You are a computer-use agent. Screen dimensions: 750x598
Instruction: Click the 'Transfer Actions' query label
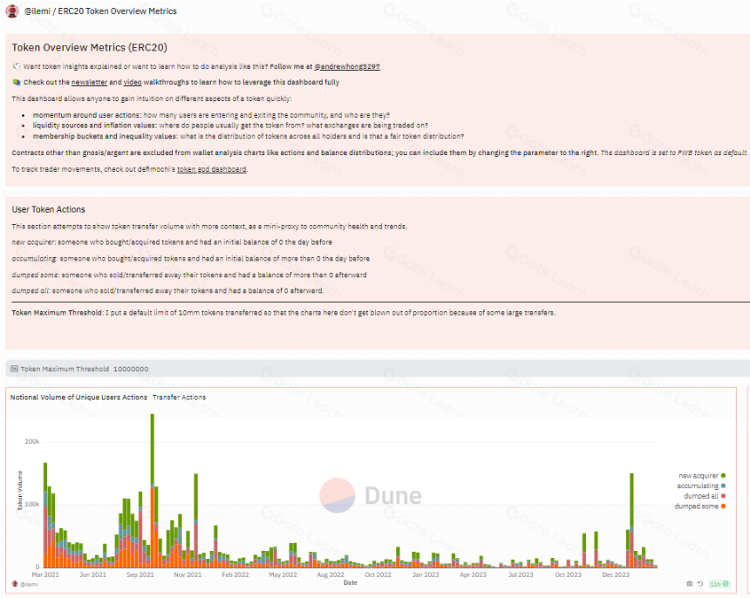[x=179, y=398]
